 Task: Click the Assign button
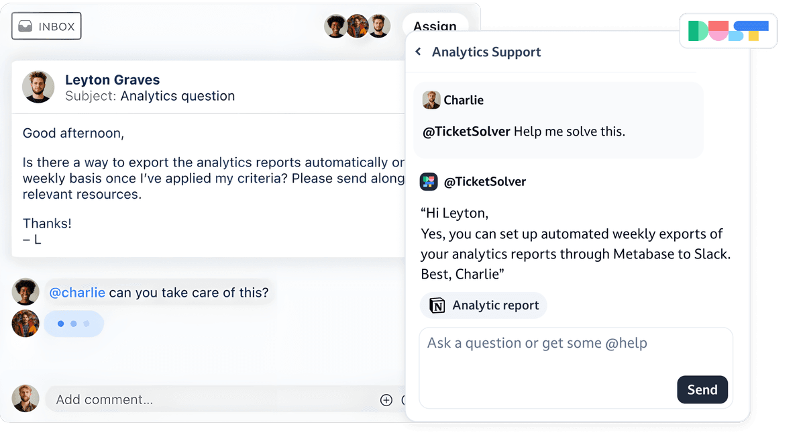(435, 26)
